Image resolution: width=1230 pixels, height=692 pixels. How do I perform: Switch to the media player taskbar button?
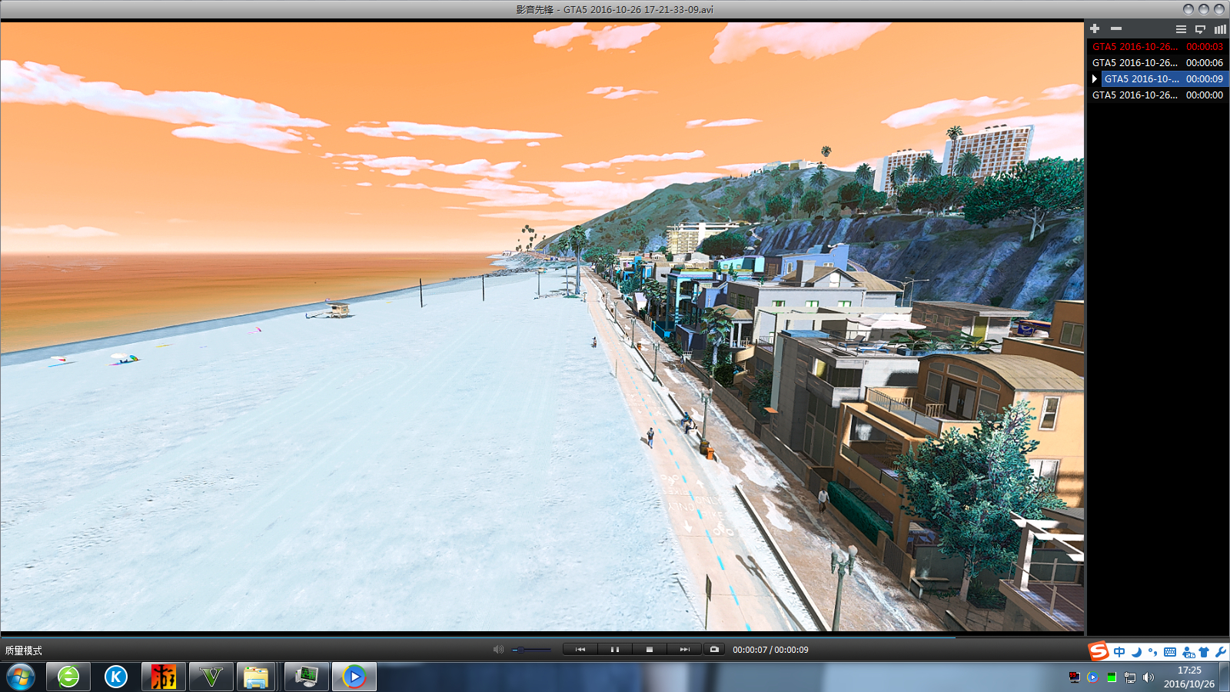click(354, 677)
